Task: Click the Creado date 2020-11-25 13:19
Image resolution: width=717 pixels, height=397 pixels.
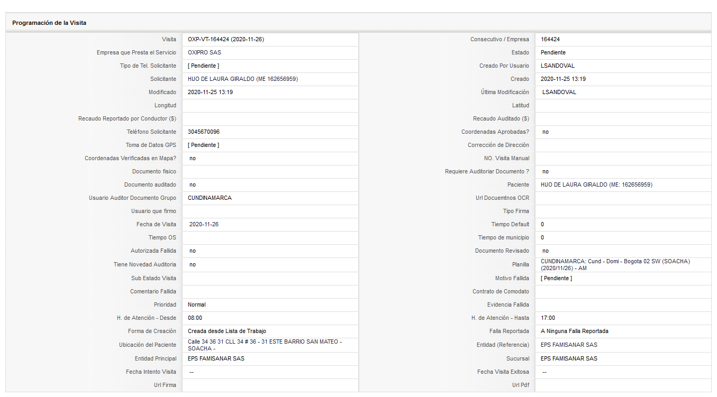Action: click(563, 79)
